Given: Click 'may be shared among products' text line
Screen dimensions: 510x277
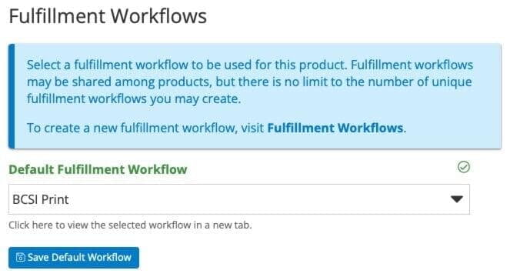Looking at the screenshot, I should click(x=249, y=82).
